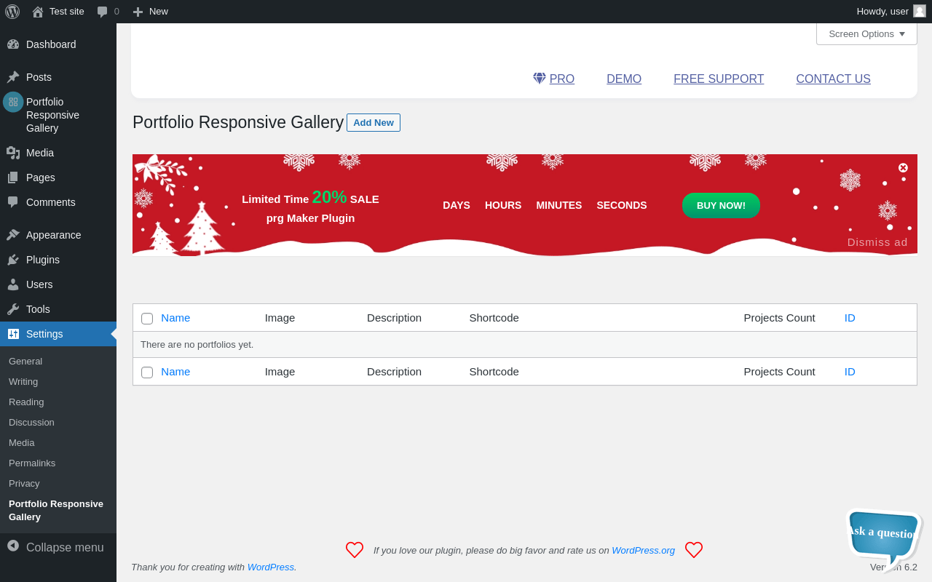This screenshot has width=932, height=582.
Task: Open the comments bubble icon in admin bar
Action: pos(103,12)
